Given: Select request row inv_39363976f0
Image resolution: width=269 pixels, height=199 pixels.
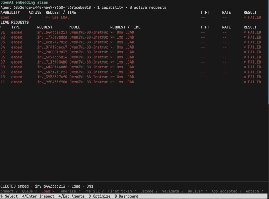Looking at the screenshot, I should coord(130,77).
